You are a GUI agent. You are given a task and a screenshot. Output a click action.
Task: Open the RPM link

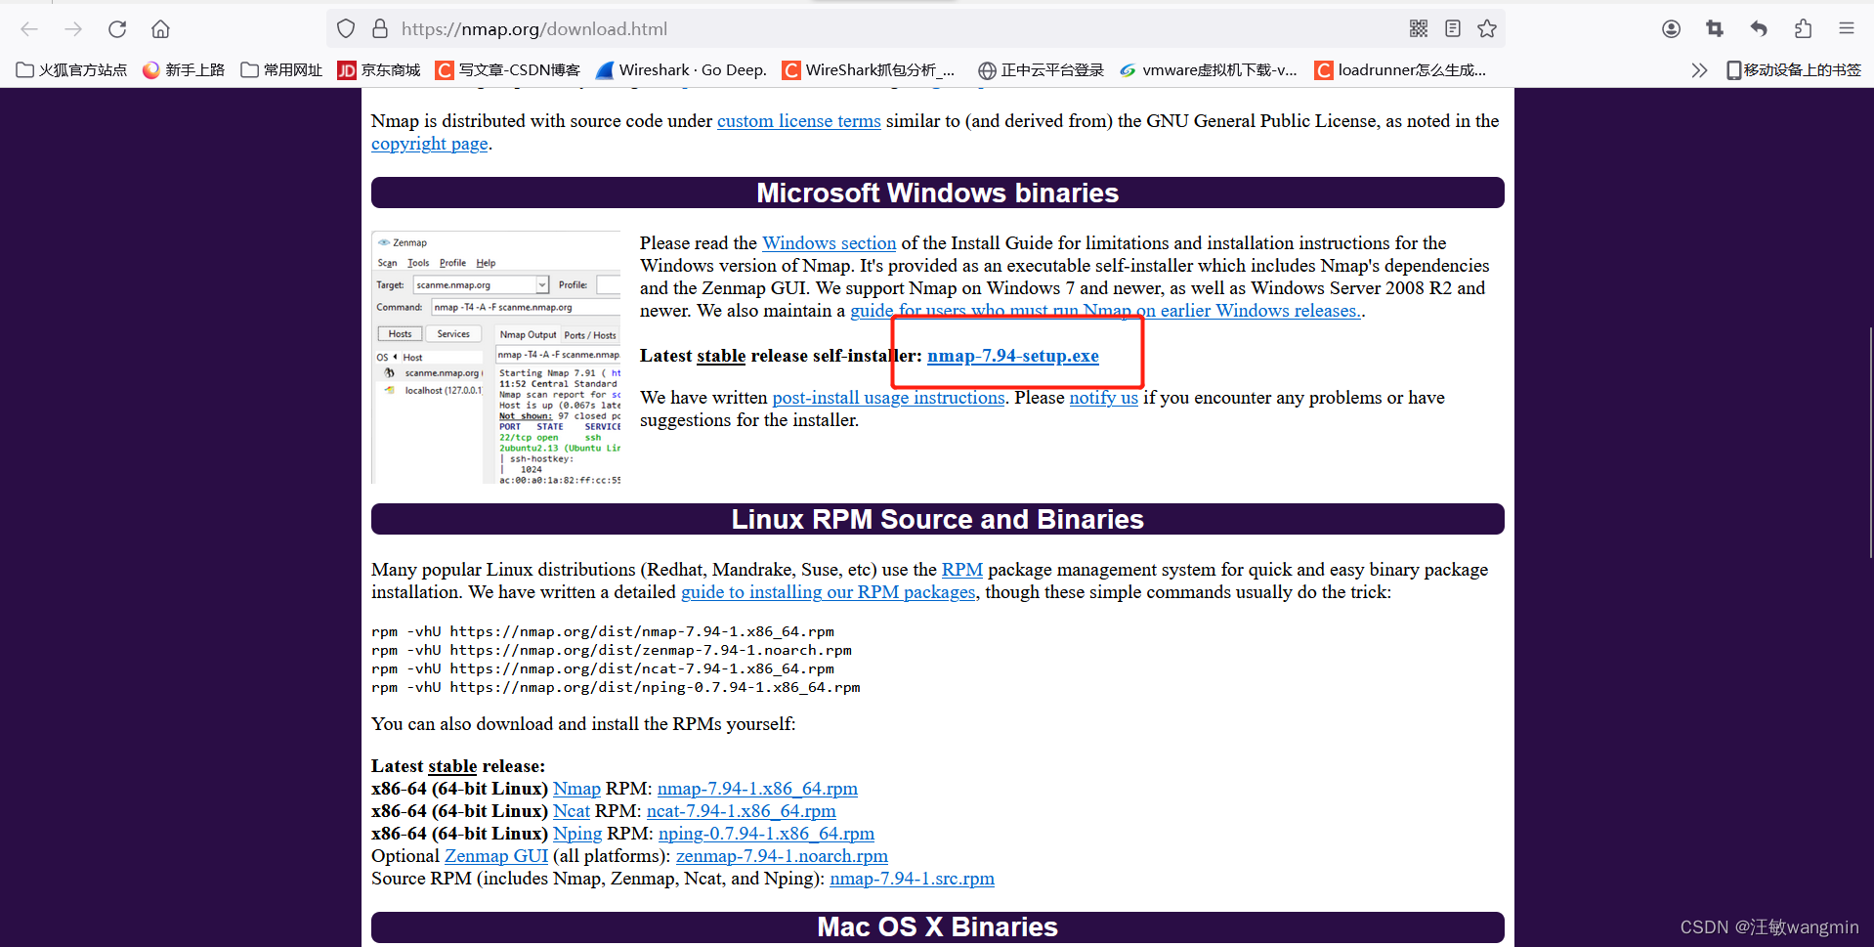coord(962,570)
